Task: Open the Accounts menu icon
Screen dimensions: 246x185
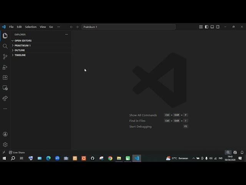Action: click(5, 134)
